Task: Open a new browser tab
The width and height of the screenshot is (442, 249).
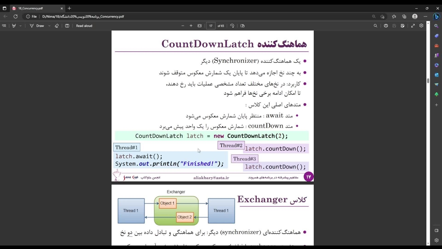Action: click(x=69, y=8)
